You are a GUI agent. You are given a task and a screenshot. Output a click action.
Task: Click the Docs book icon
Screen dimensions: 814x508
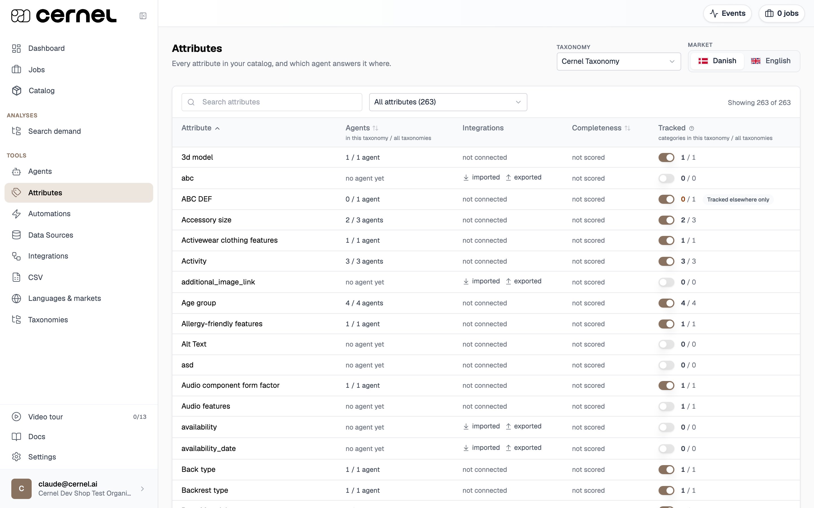[x=16, y=436]
